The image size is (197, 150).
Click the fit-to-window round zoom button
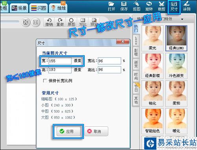26,22
